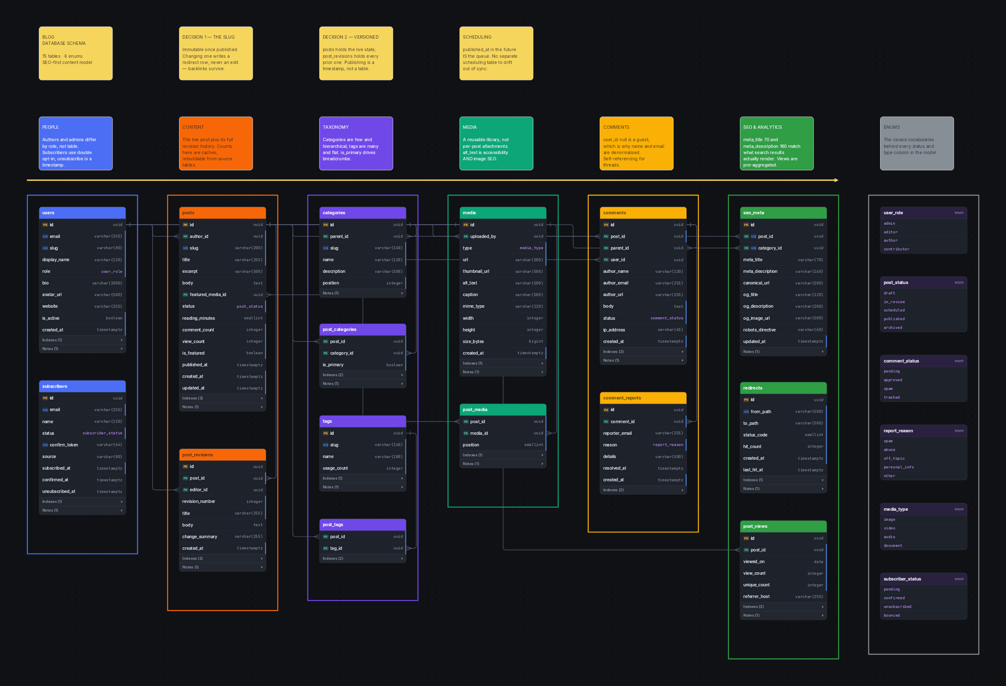This screenshot has width=1006, height=686.
Task: Expand Indexes (2) in comment_reports table
Action: [643, 490]
